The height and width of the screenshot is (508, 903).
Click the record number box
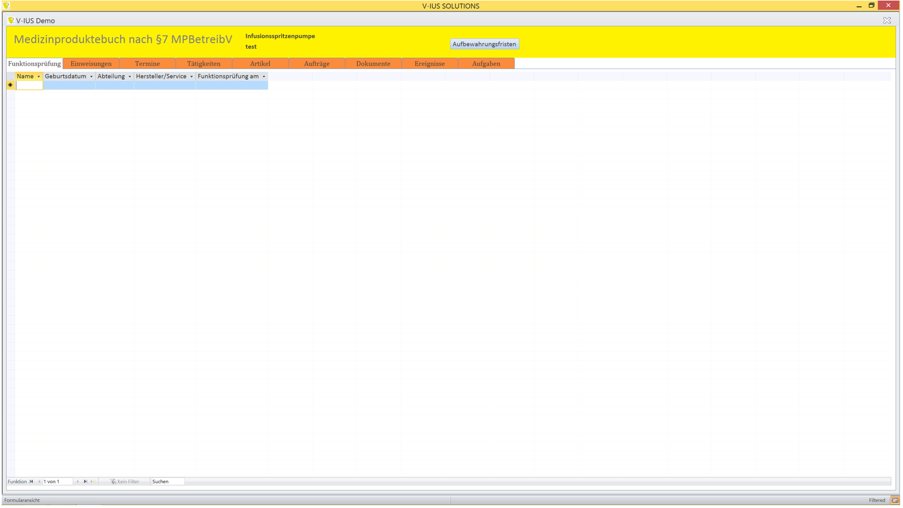pos(57,482)
